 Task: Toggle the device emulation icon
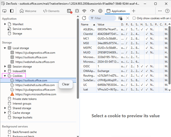coord(12,11)
